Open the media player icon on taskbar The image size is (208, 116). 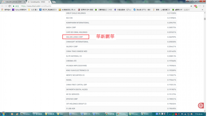tap(12, 114)
